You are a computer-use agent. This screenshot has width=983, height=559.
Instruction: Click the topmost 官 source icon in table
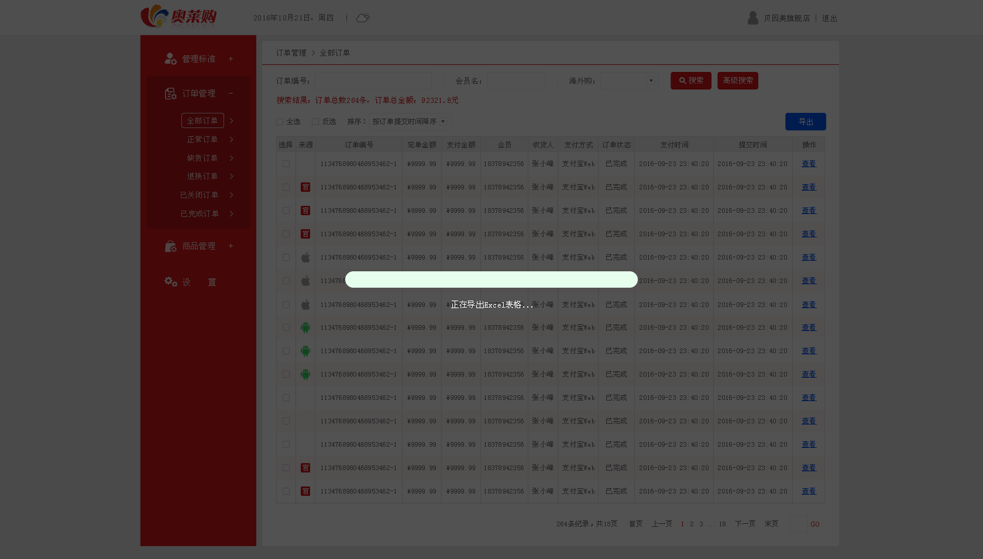(x=305, y=187)
